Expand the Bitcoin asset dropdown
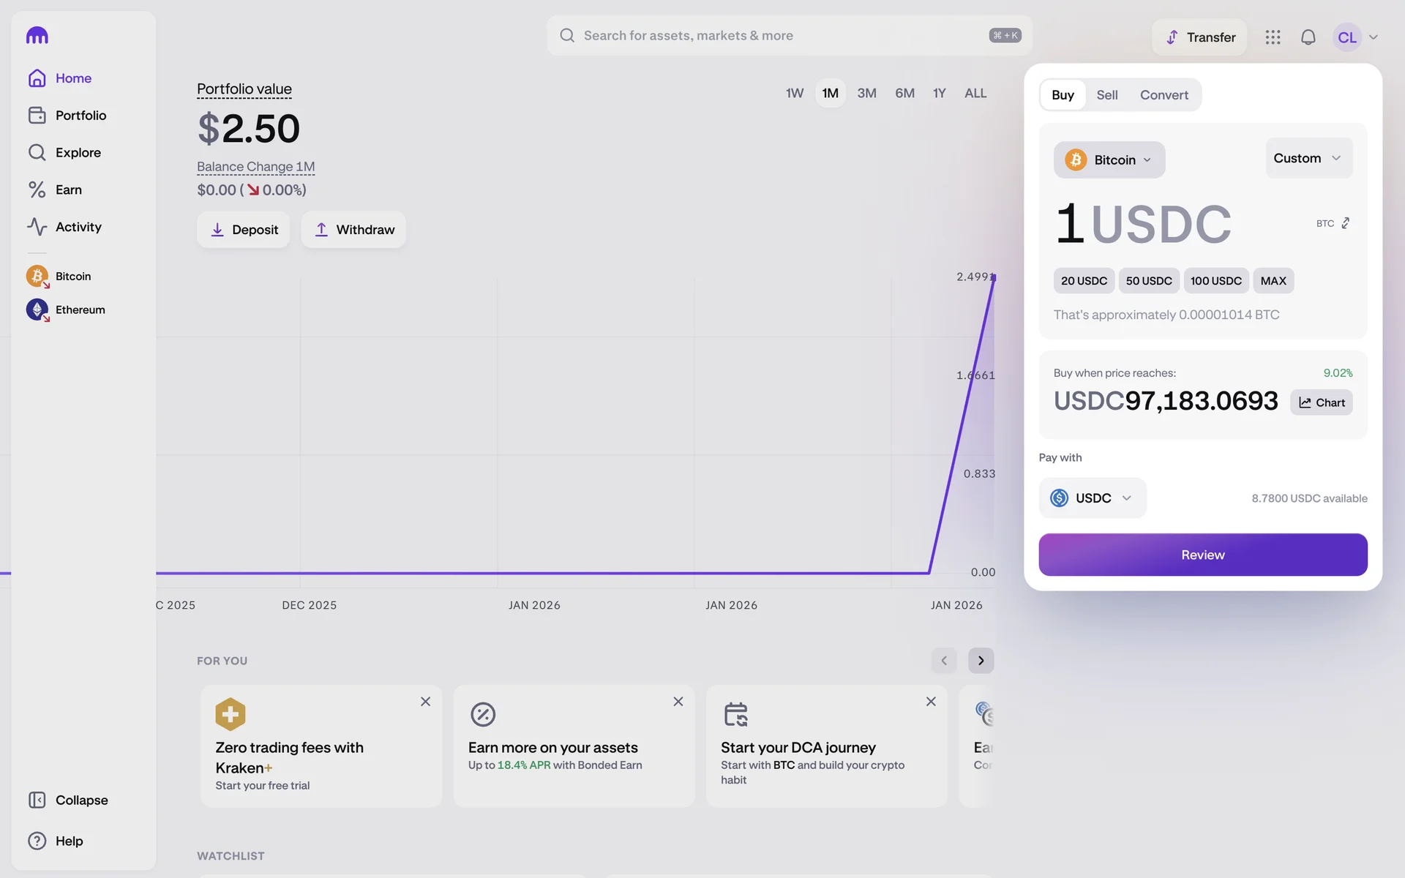1405x878 pixels. pyautogui.click(x=1109, y=160)
